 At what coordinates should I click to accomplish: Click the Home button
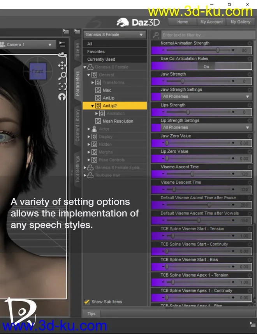click(182, 22)
